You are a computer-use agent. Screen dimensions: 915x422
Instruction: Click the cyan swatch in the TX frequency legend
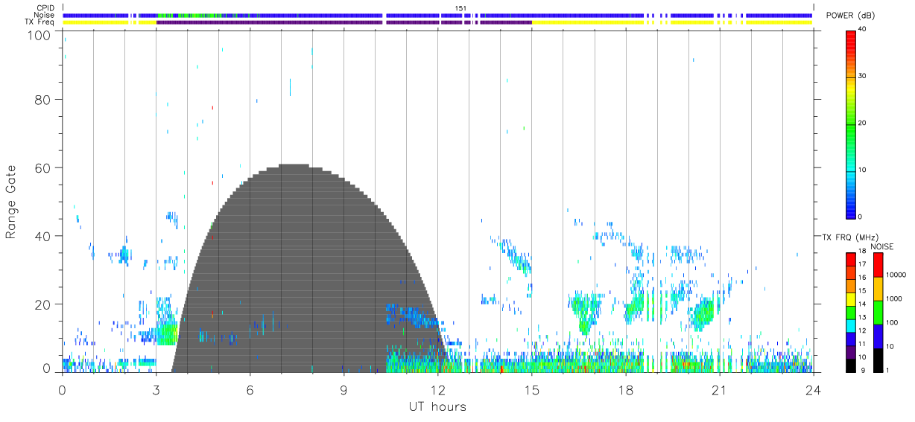[851, 325]
